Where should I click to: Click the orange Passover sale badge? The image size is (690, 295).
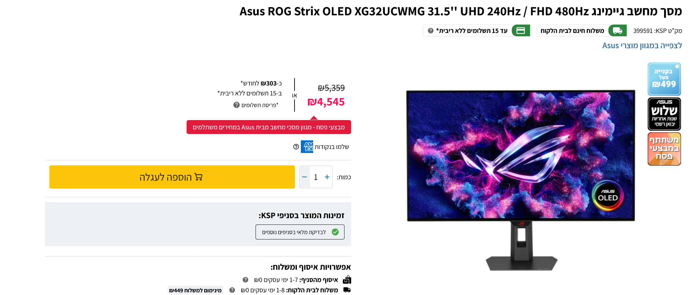tap(664, 149)
